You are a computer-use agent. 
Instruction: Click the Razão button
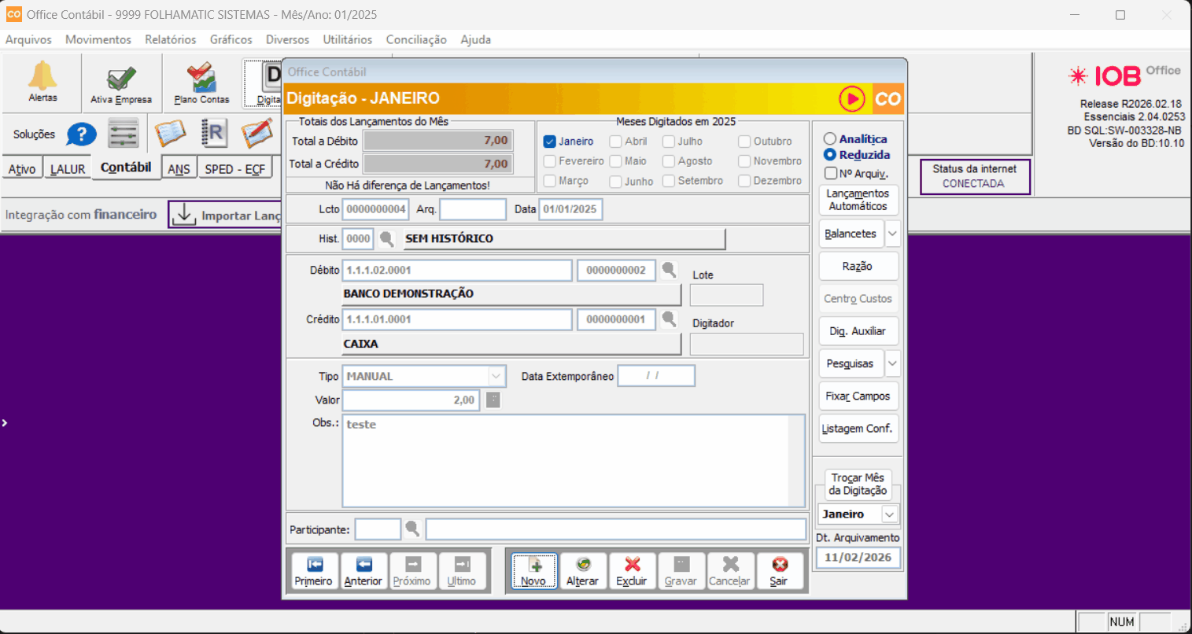858,267
